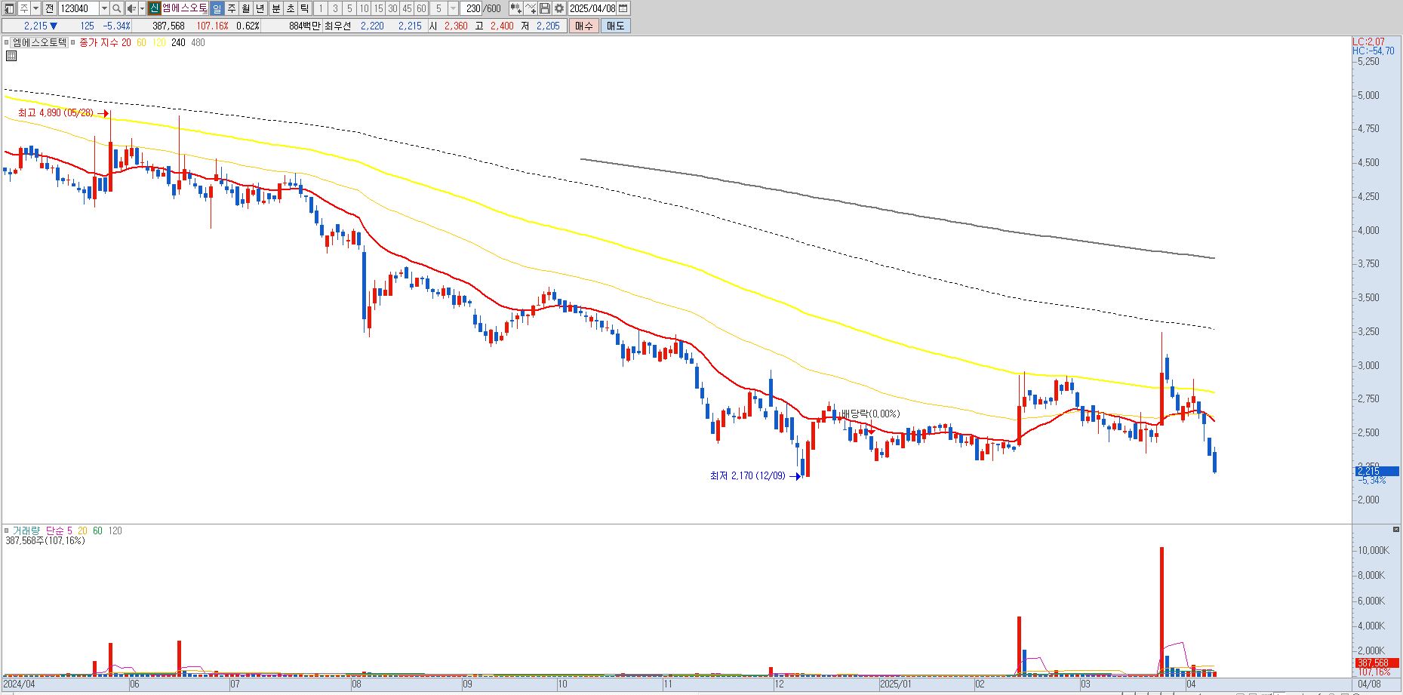Toggle the square marker before 엠에스오토텍 legend
This screenshot has width=1403, height=695.
[x=7, y=42]
